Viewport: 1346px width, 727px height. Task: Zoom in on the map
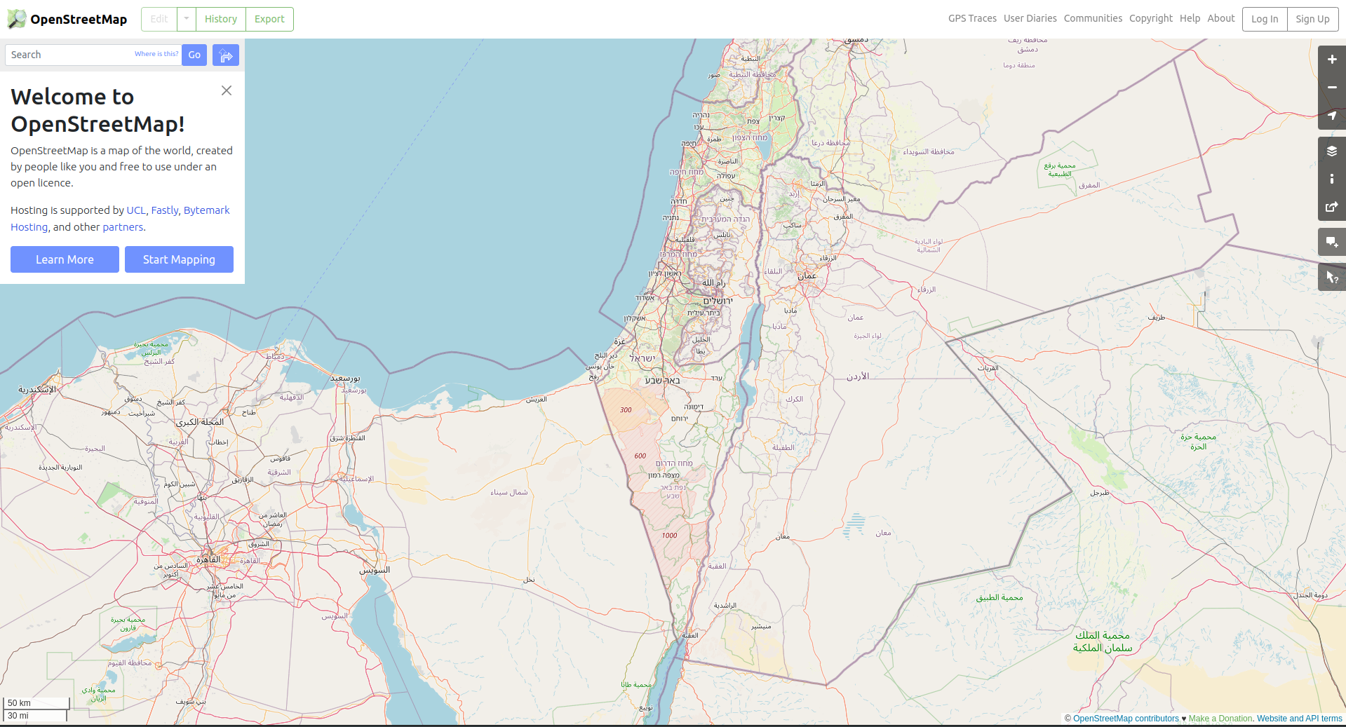[1331, 60]
